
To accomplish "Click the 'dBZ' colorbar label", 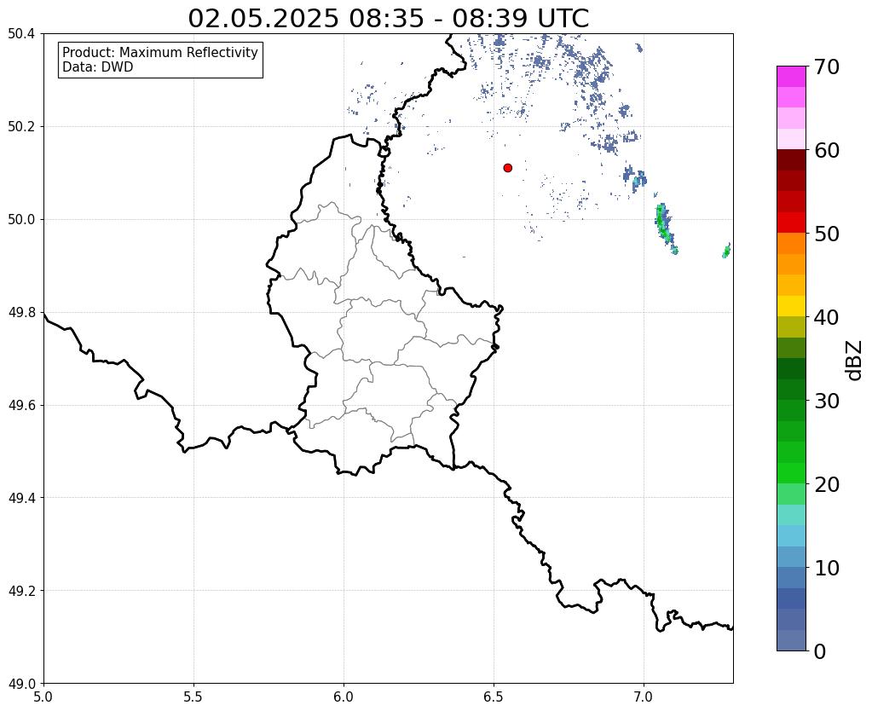I will point(855,361).
